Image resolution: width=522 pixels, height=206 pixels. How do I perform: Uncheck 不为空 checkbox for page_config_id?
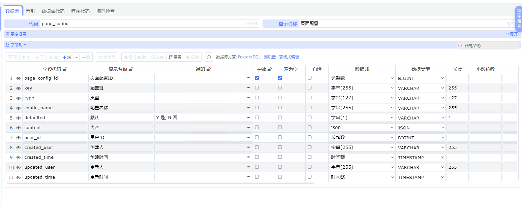click(280, 78)
